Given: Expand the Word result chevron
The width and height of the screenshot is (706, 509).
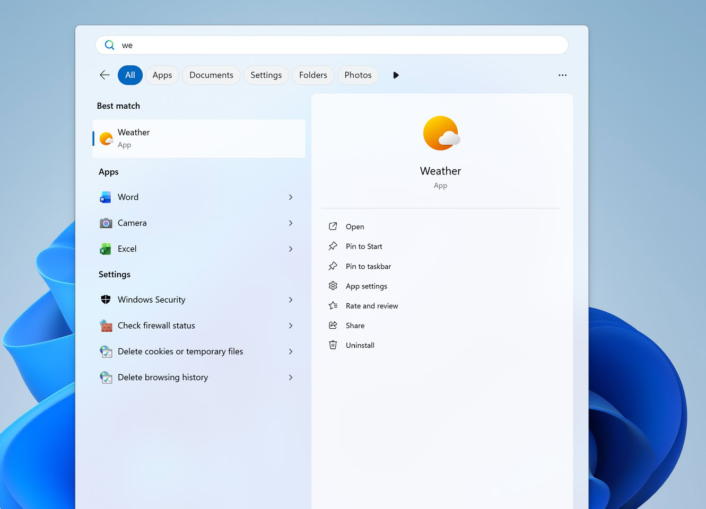Looking at the screenshot, I should 291,197.
